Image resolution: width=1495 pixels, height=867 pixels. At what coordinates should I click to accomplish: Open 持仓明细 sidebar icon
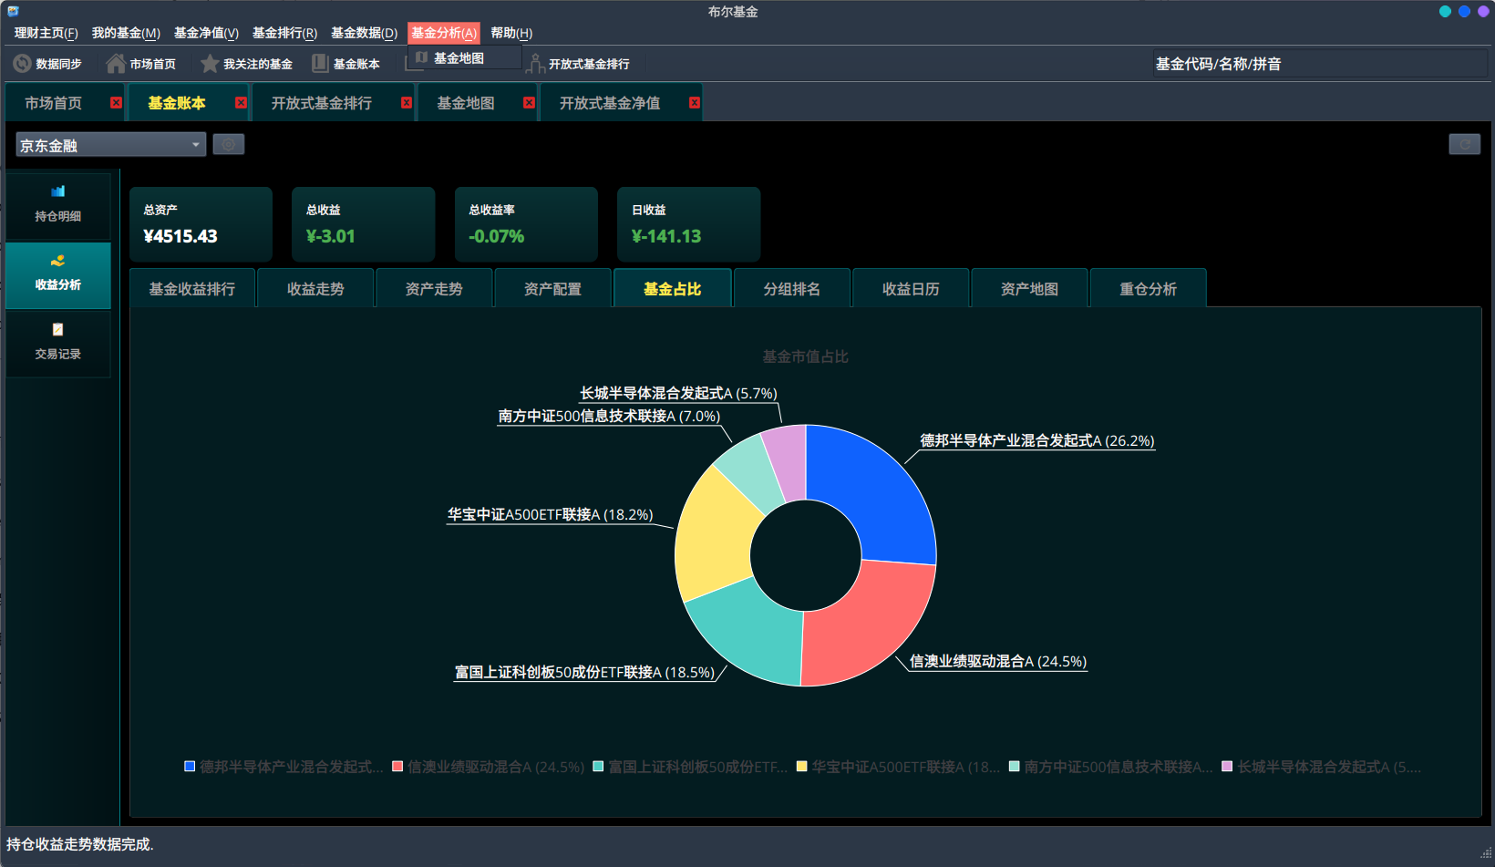point(58,191)
